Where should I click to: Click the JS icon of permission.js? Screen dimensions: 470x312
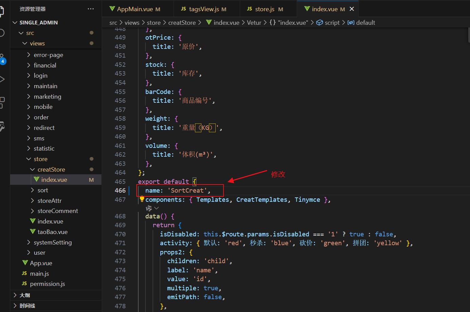[24, 284]
